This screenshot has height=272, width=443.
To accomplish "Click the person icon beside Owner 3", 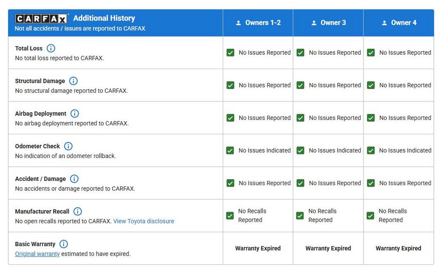I will (314, 23).
